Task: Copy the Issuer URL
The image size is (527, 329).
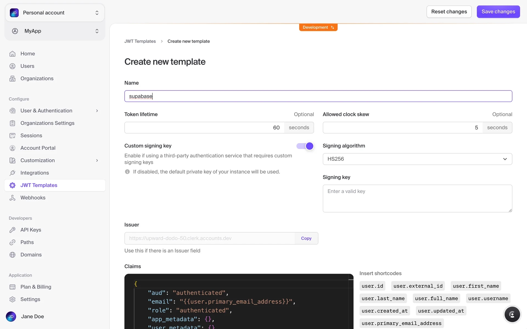Action: click(x=306, y=239)
